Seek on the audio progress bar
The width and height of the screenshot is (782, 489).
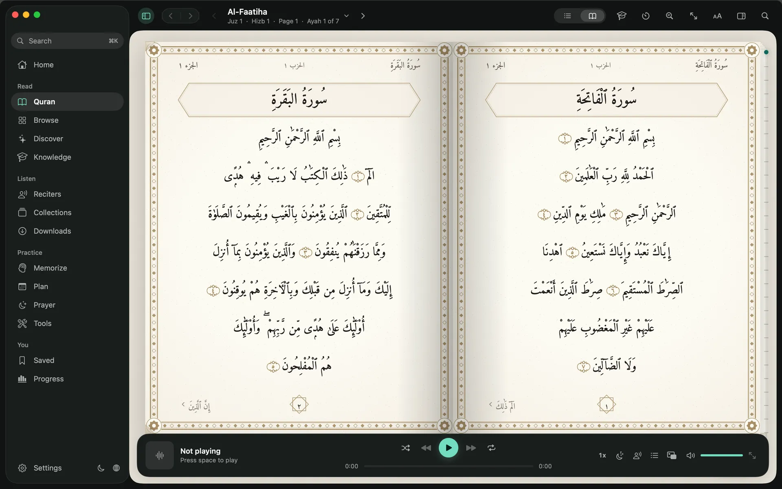448,466
